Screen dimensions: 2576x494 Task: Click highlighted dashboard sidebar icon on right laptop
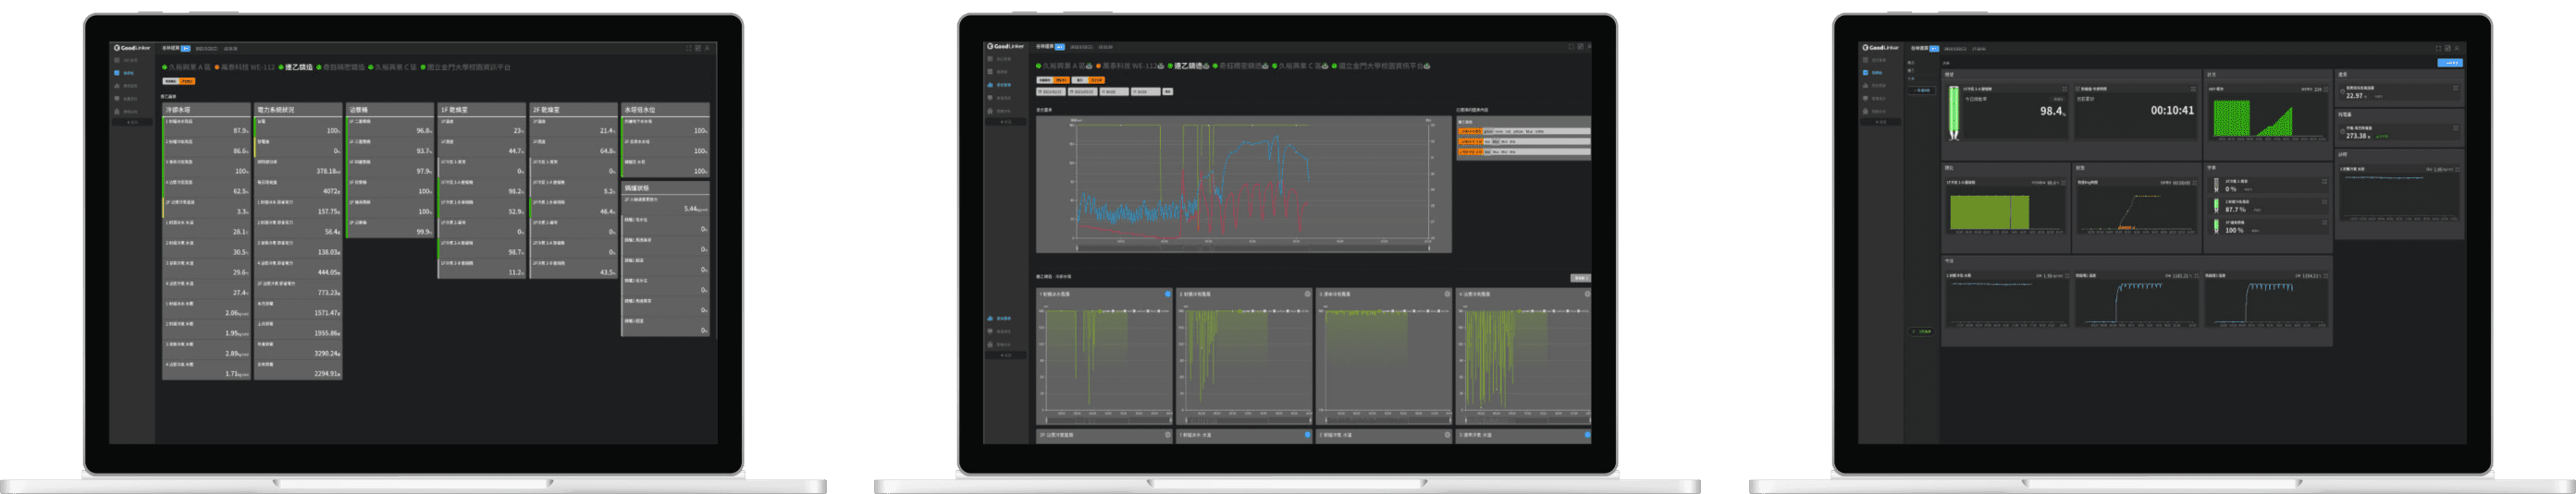click(x=1865, y=73)
